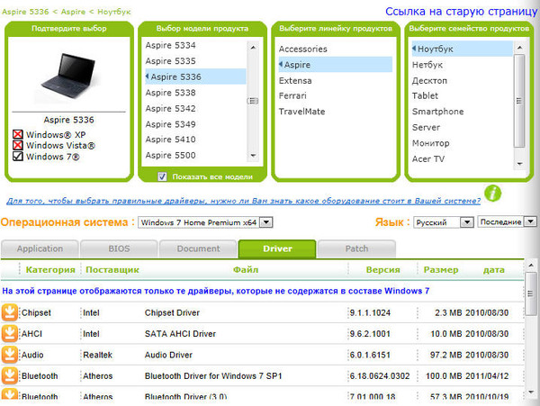This screenshot has height=406, width=540.
Task: Open the Последние filter dropdown
Action: (507, 221)
